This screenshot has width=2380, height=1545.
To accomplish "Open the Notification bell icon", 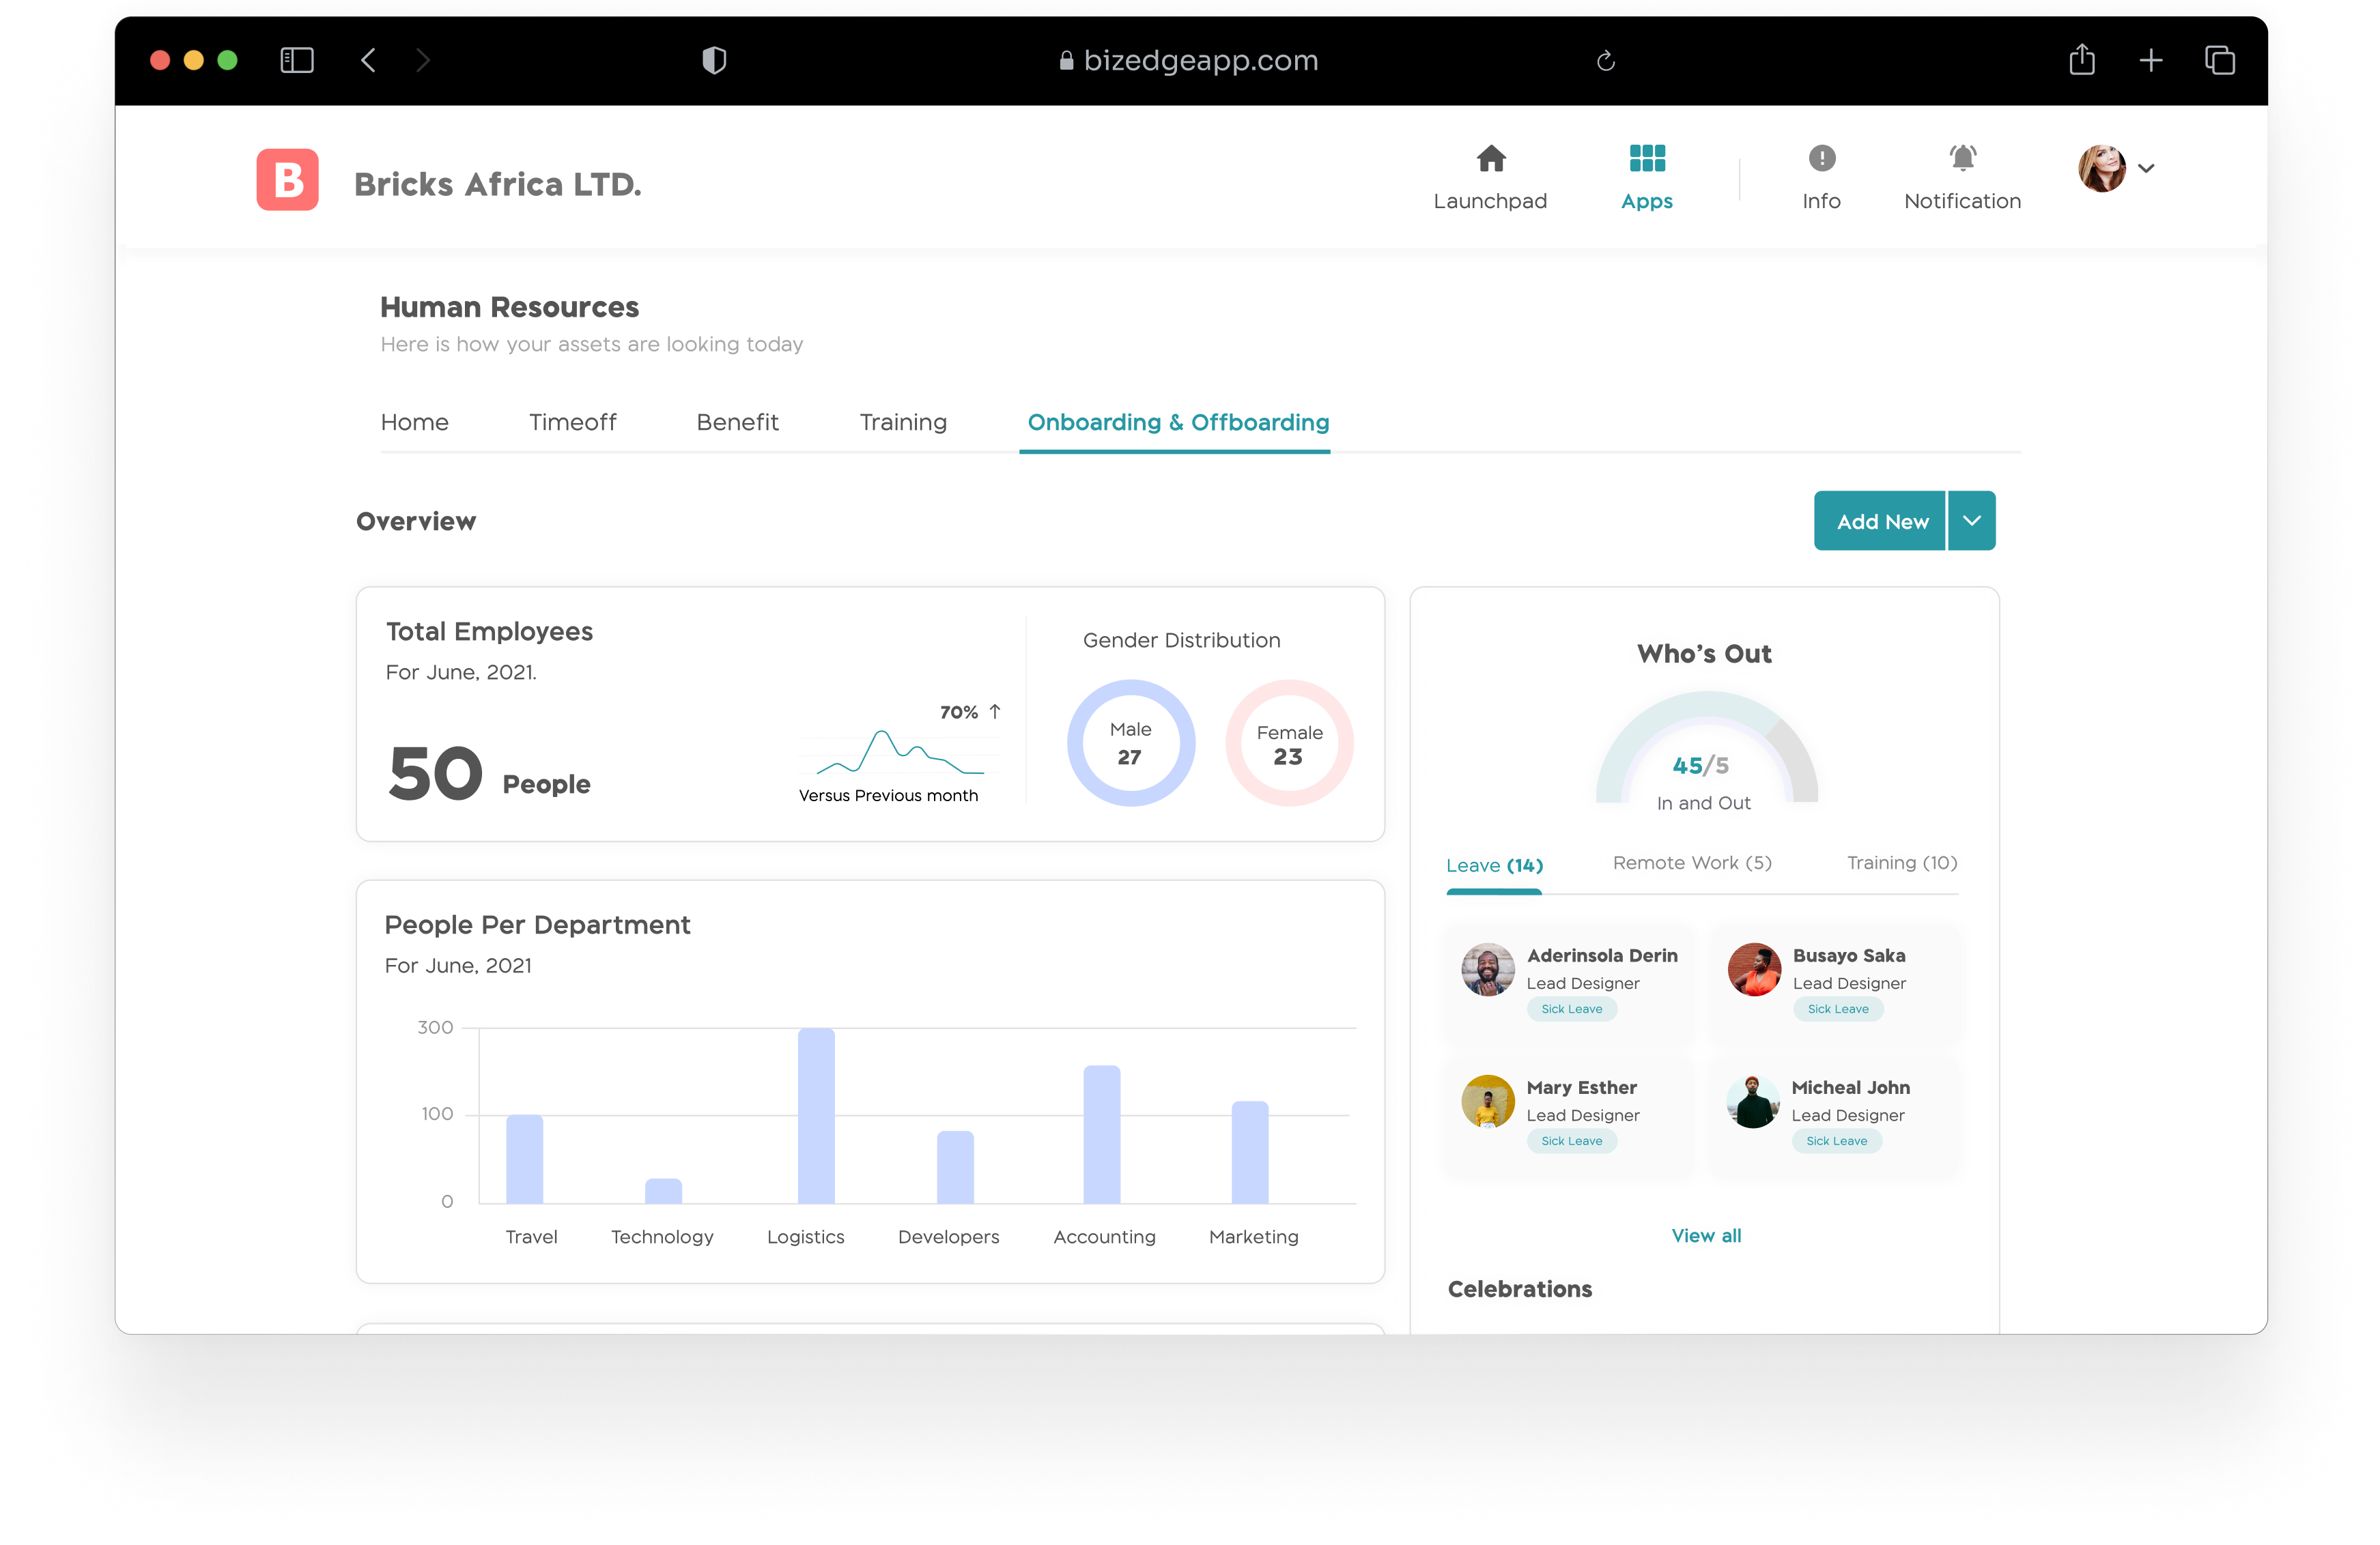I will click(1962, 159).
